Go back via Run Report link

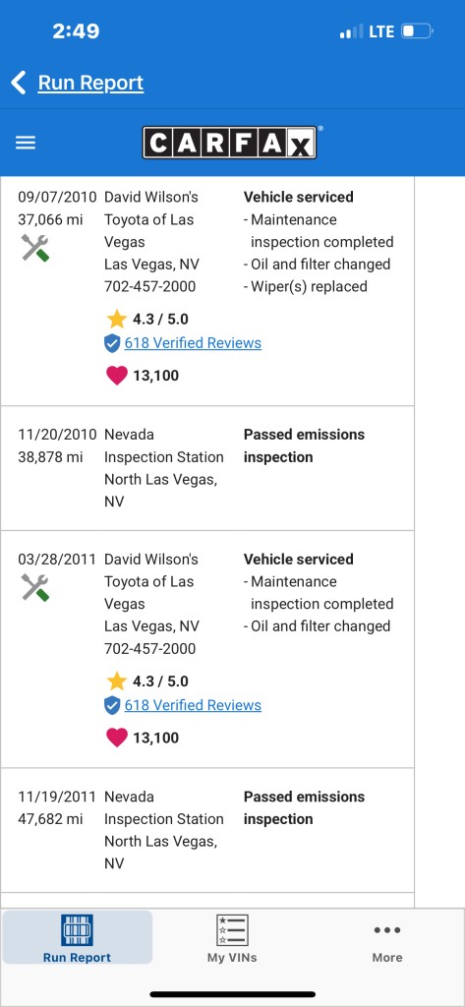click(x=90, y=83)
